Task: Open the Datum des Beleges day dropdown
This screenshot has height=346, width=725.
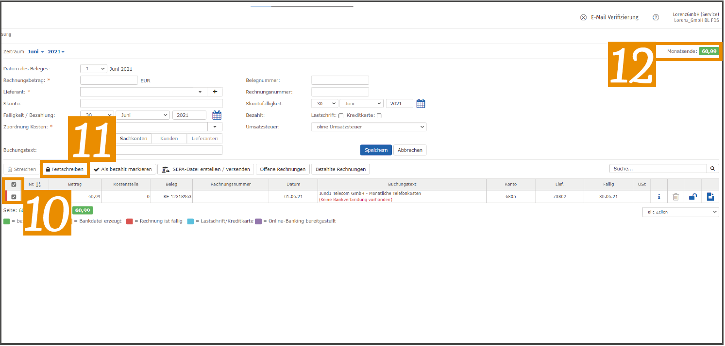Action: click(x=93, y=69)
